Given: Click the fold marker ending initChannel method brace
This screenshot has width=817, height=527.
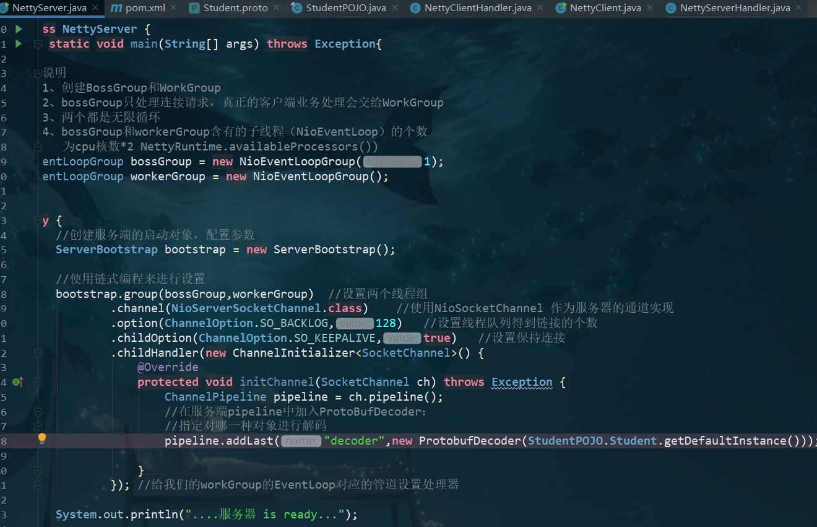Looking at the screenshot, I should 38,470.
